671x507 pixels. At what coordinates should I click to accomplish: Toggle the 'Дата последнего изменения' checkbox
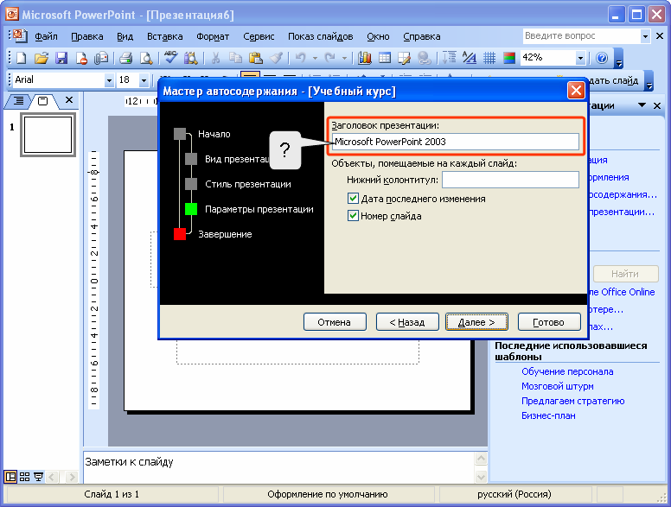tap(353, 199)
